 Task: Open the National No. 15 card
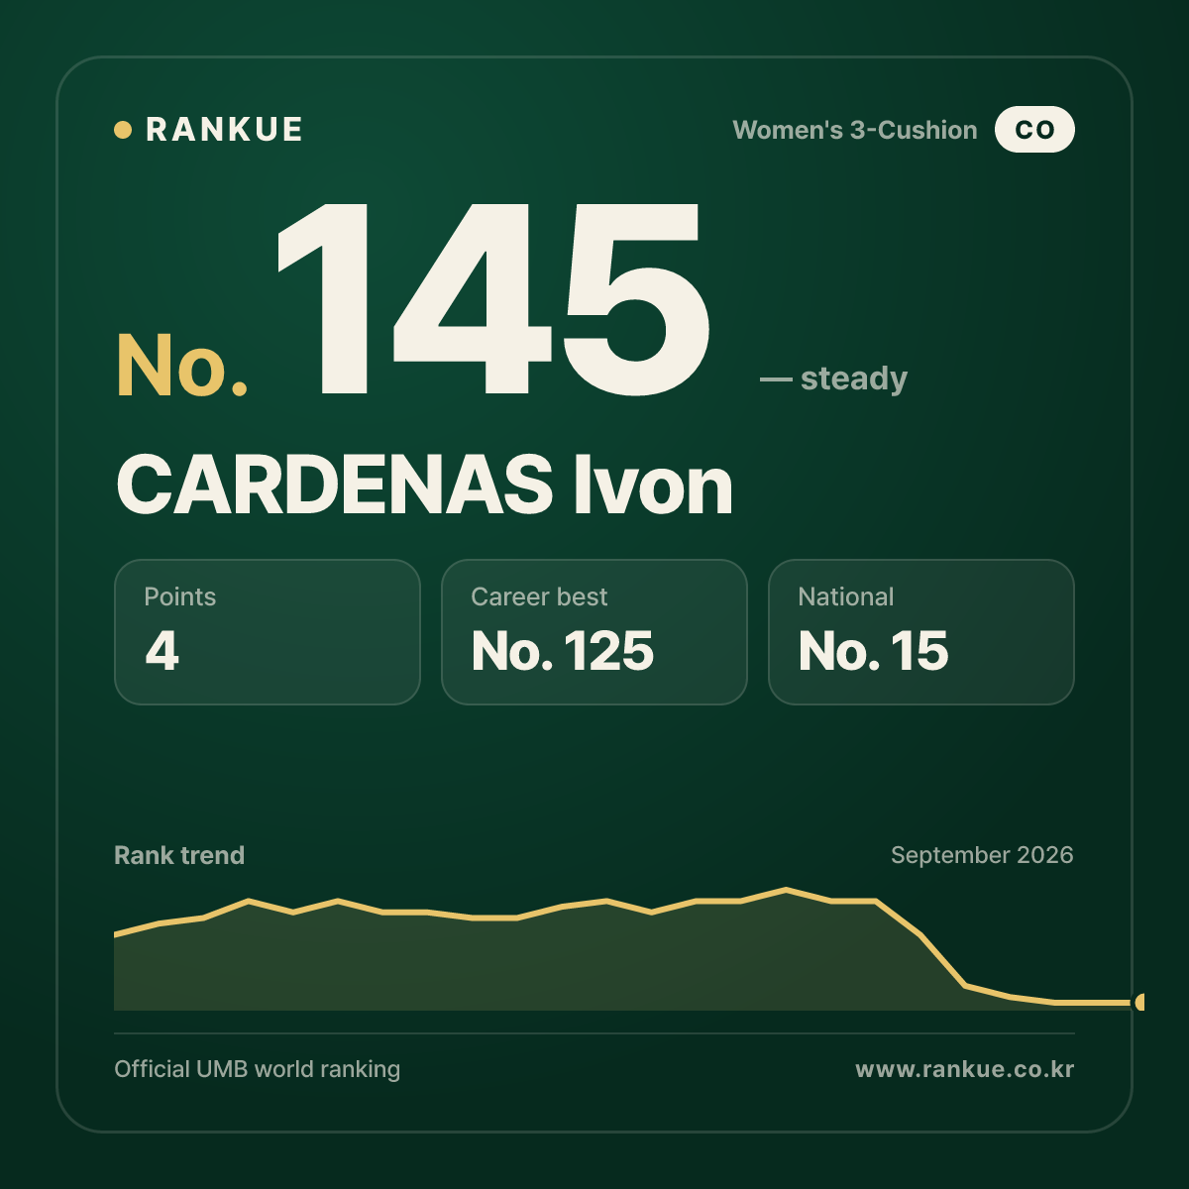(921, 632)
